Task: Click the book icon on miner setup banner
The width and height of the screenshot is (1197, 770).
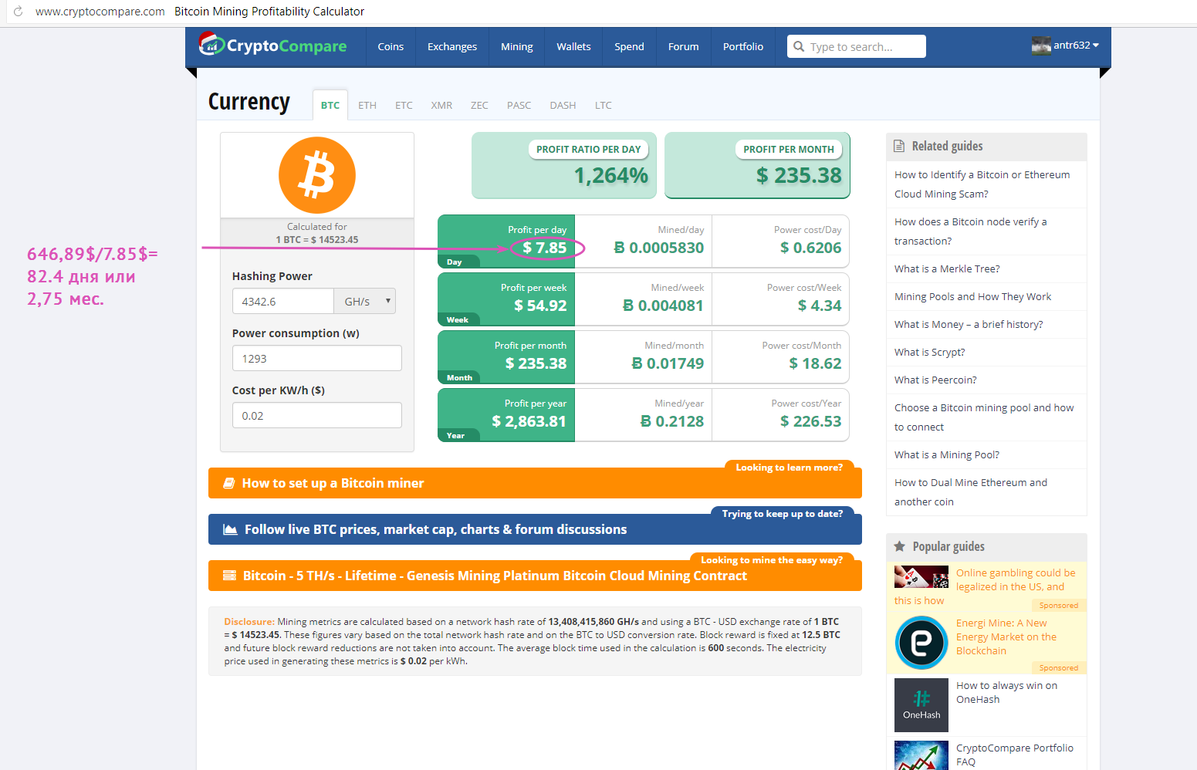Action: (x=229, y=483)
